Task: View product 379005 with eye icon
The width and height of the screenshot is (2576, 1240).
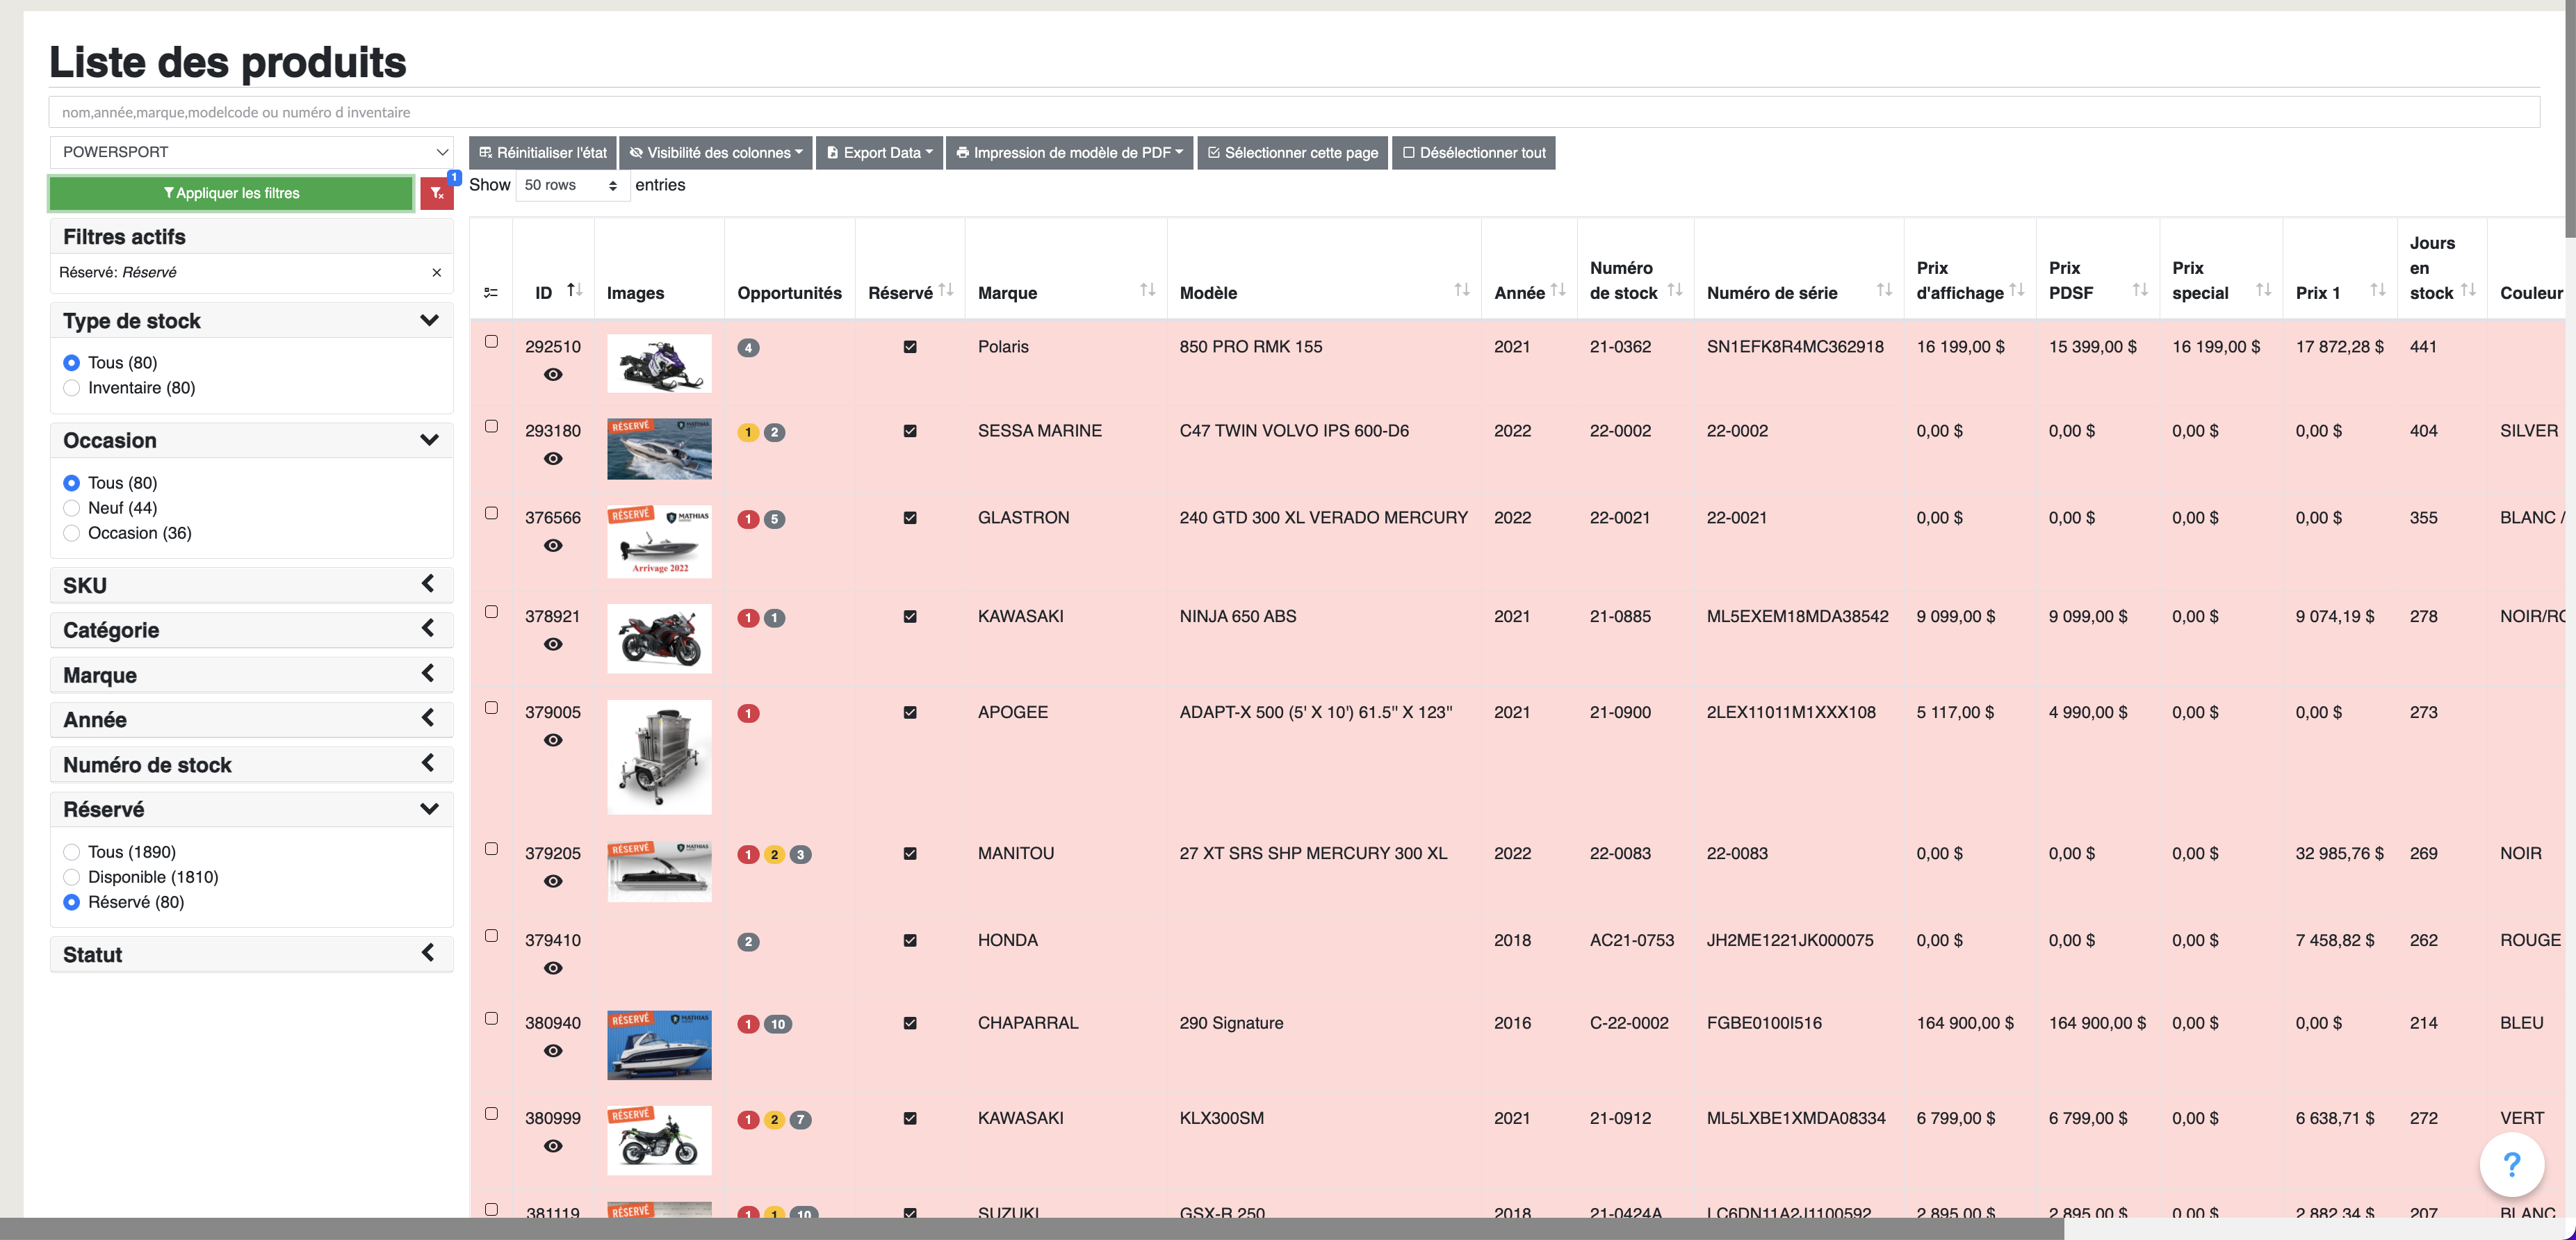Action: click(553, 740)
